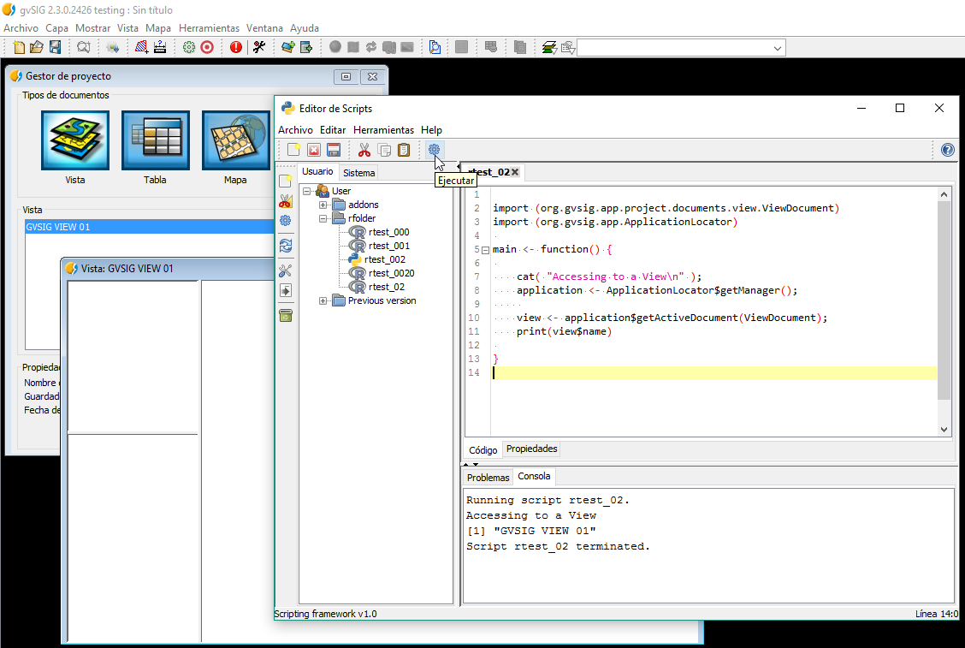Image resolution: width=965 pixels, height=648 pixels.
Task: Open the tools wrench icon on the sidebar
Action: 286,269
